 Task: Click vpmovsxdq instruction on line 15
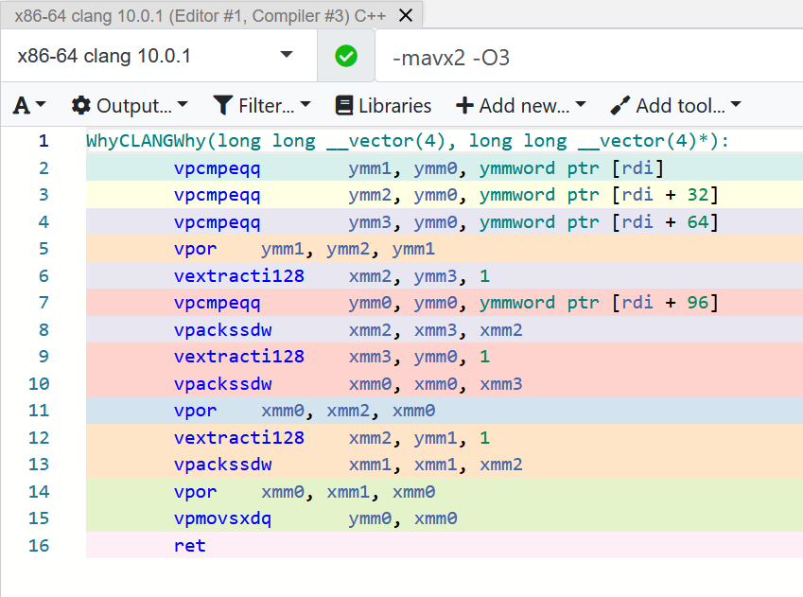(x=223, y=518)
